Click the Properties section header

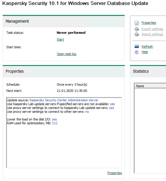[x=64, y=72]
